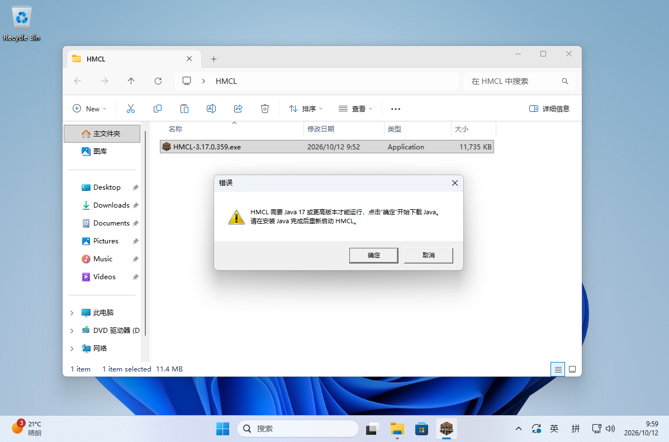Click the volume speaker tray icon
Screen dimensions: 669x442
point(610,429)
